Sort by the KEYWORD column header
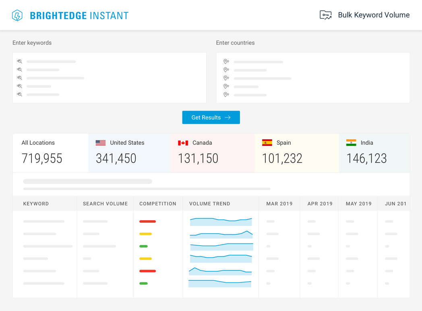422x311 pixels. [x=36, y=204]
